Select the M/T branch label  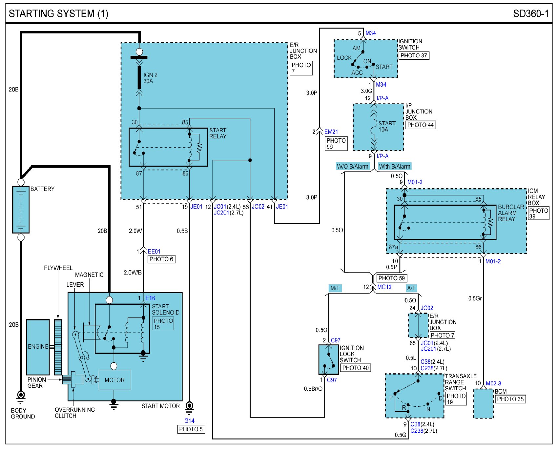[335, 288]
